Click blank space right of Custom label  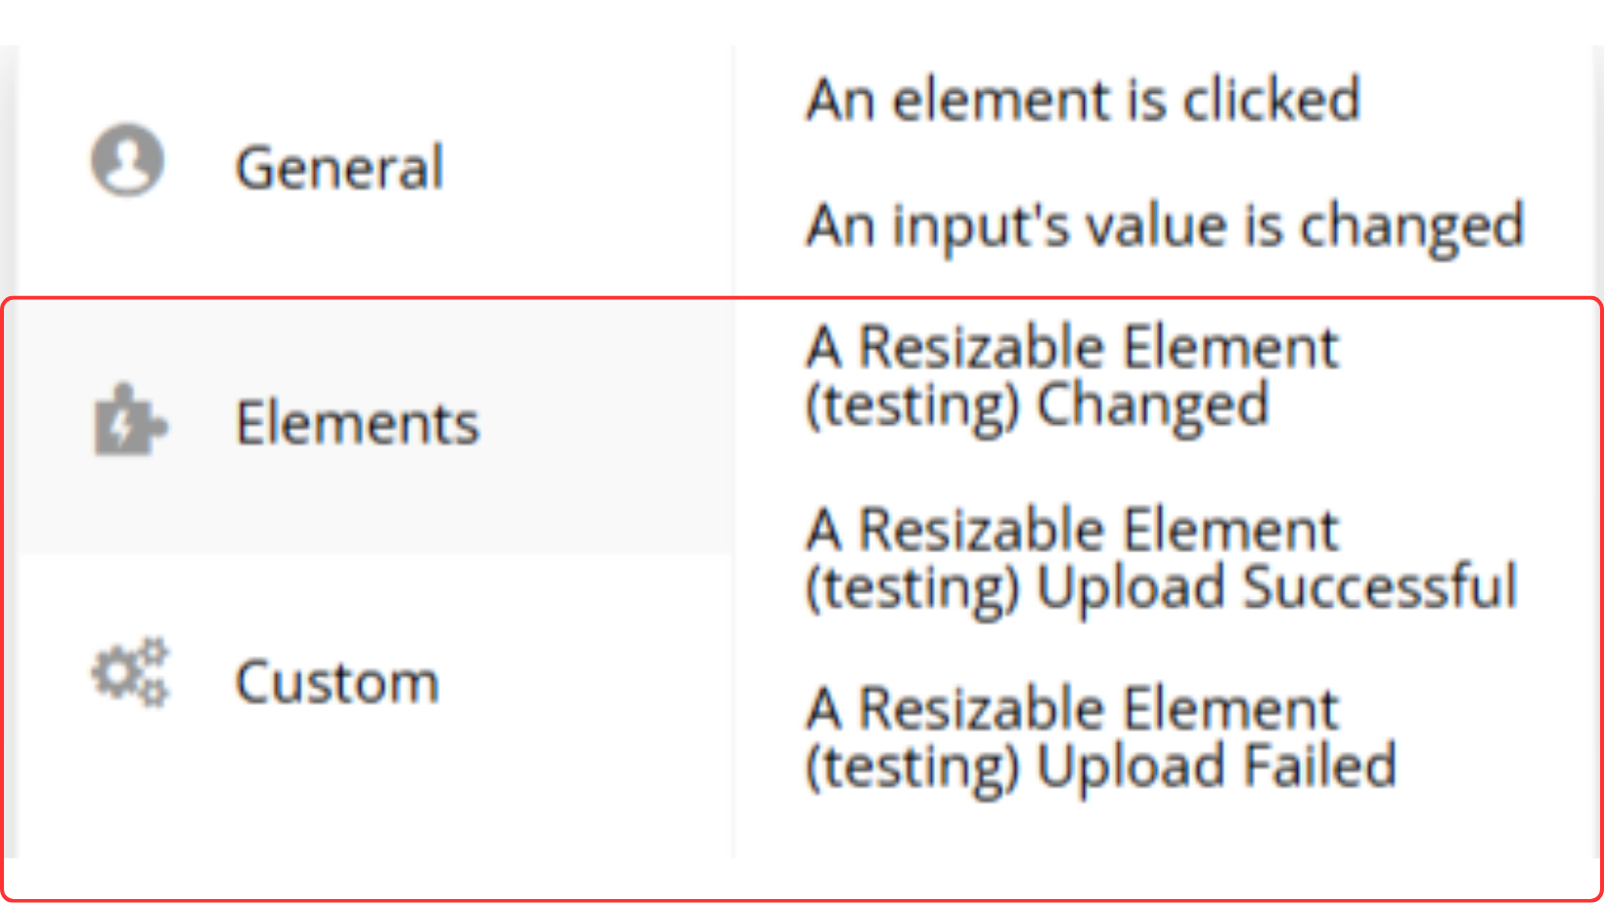click(x=587, y=681)
